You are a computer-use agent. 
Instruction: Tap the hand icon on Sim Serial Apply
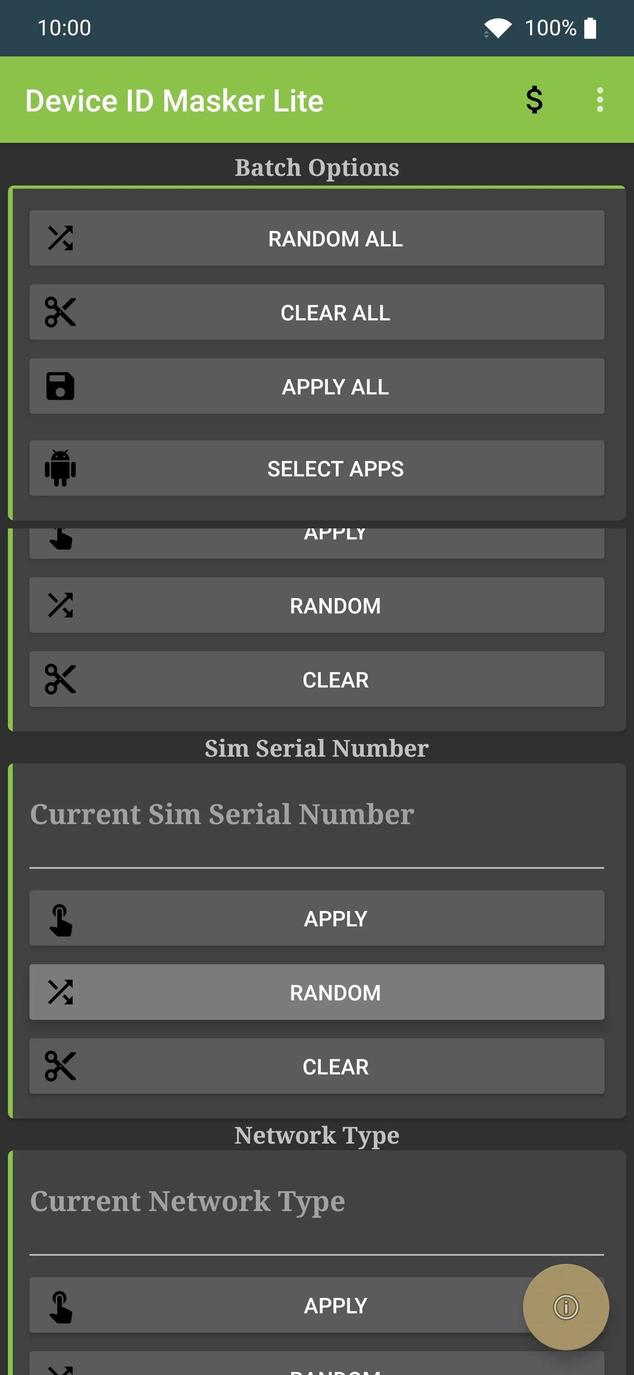click(60, 919)
